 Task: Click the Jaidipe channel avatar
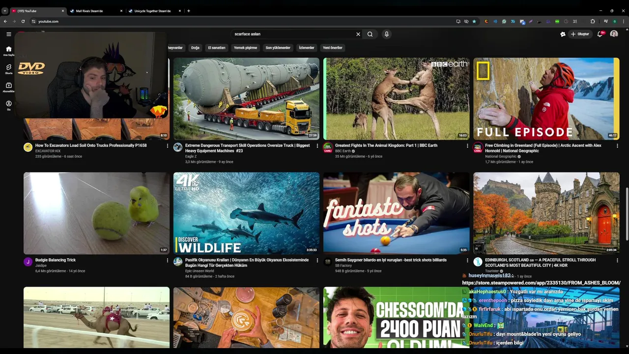click(28, 262)
